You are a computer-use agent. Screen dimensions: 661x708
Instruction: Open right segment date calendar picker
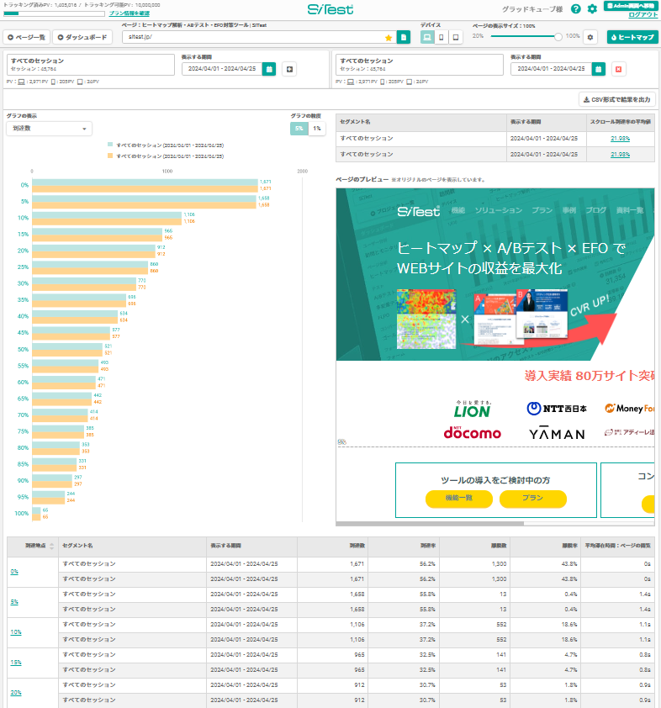point(598,69)
